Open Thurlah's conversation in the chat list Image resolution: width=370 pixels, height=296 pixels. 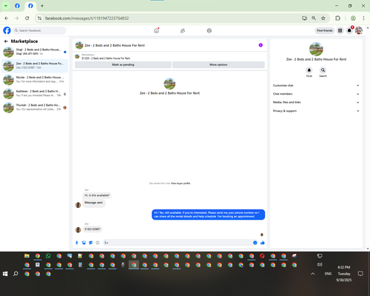click(35, 107)
